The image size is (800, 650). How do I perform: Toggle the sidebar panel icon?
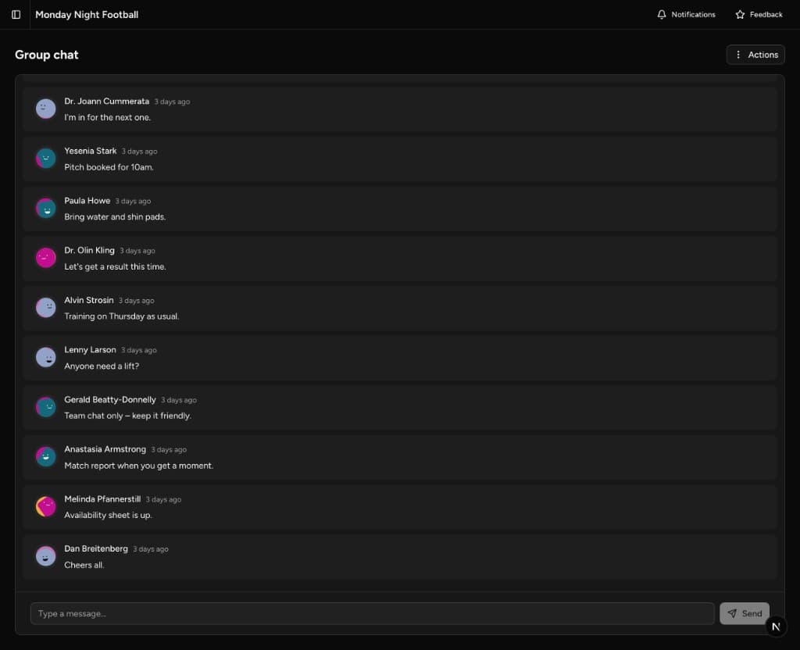[x=16, y=14]
